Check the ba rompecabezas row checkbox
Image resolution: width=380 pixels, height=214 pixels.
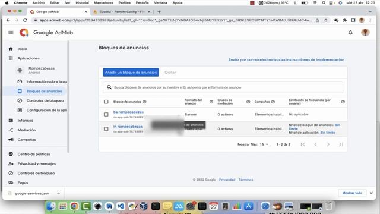coord(106,114)
